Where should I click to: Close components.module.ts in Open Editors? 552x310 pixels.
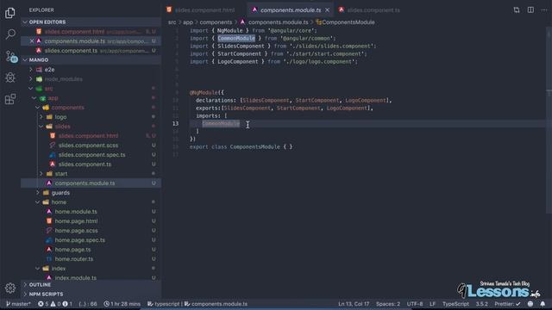pyautogui.click(x=32, y=41)
